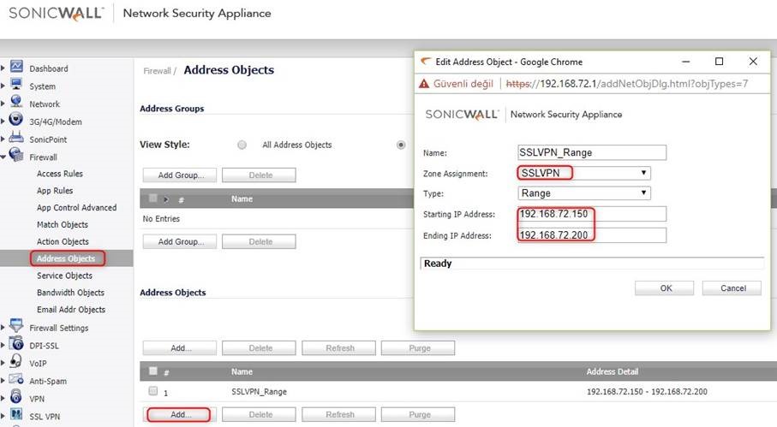Image resolution: width=777 pixels, height=427 pixels.
Task: Click SonicWall logo at page top
Action: coord(56,14)
